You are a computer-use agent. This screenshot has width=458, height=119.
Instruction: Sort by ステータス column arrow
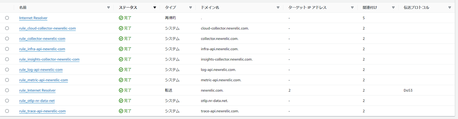pyautogui.click(x=155, y=8)
